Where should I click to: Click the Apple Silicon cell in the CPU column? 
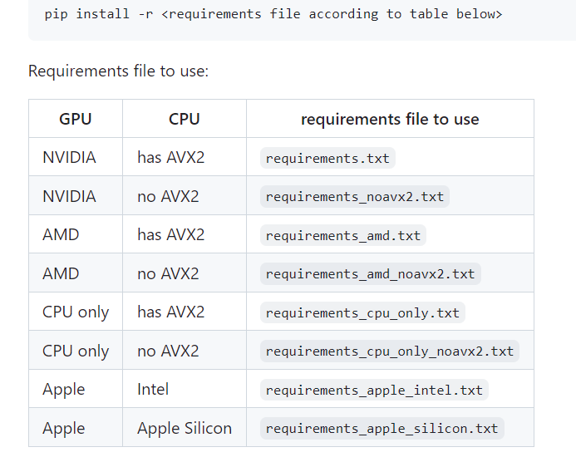click(x=185, y=428)
